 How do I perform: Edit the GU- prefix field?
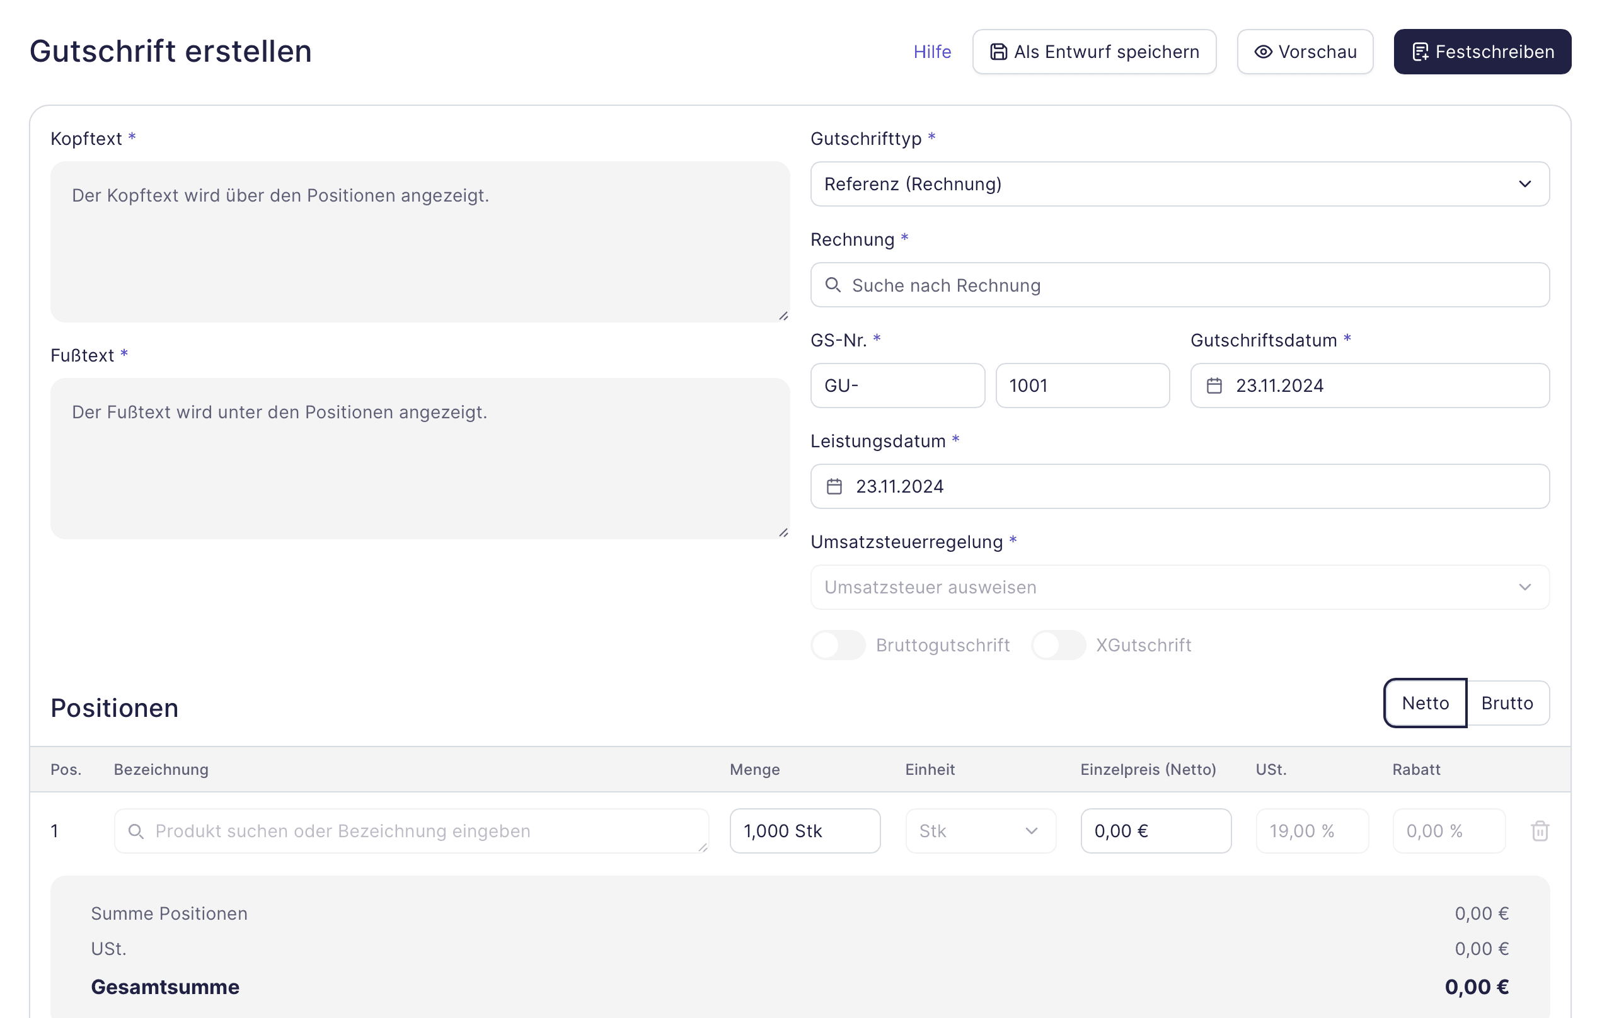coord(897,386)
